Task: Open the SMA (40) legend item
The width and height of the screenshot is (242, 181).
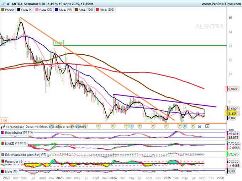Action: (63, 10)
